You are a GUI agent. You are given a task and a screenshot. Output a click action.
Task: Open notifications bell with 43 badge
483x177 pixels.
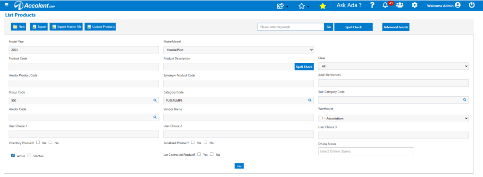387,5
